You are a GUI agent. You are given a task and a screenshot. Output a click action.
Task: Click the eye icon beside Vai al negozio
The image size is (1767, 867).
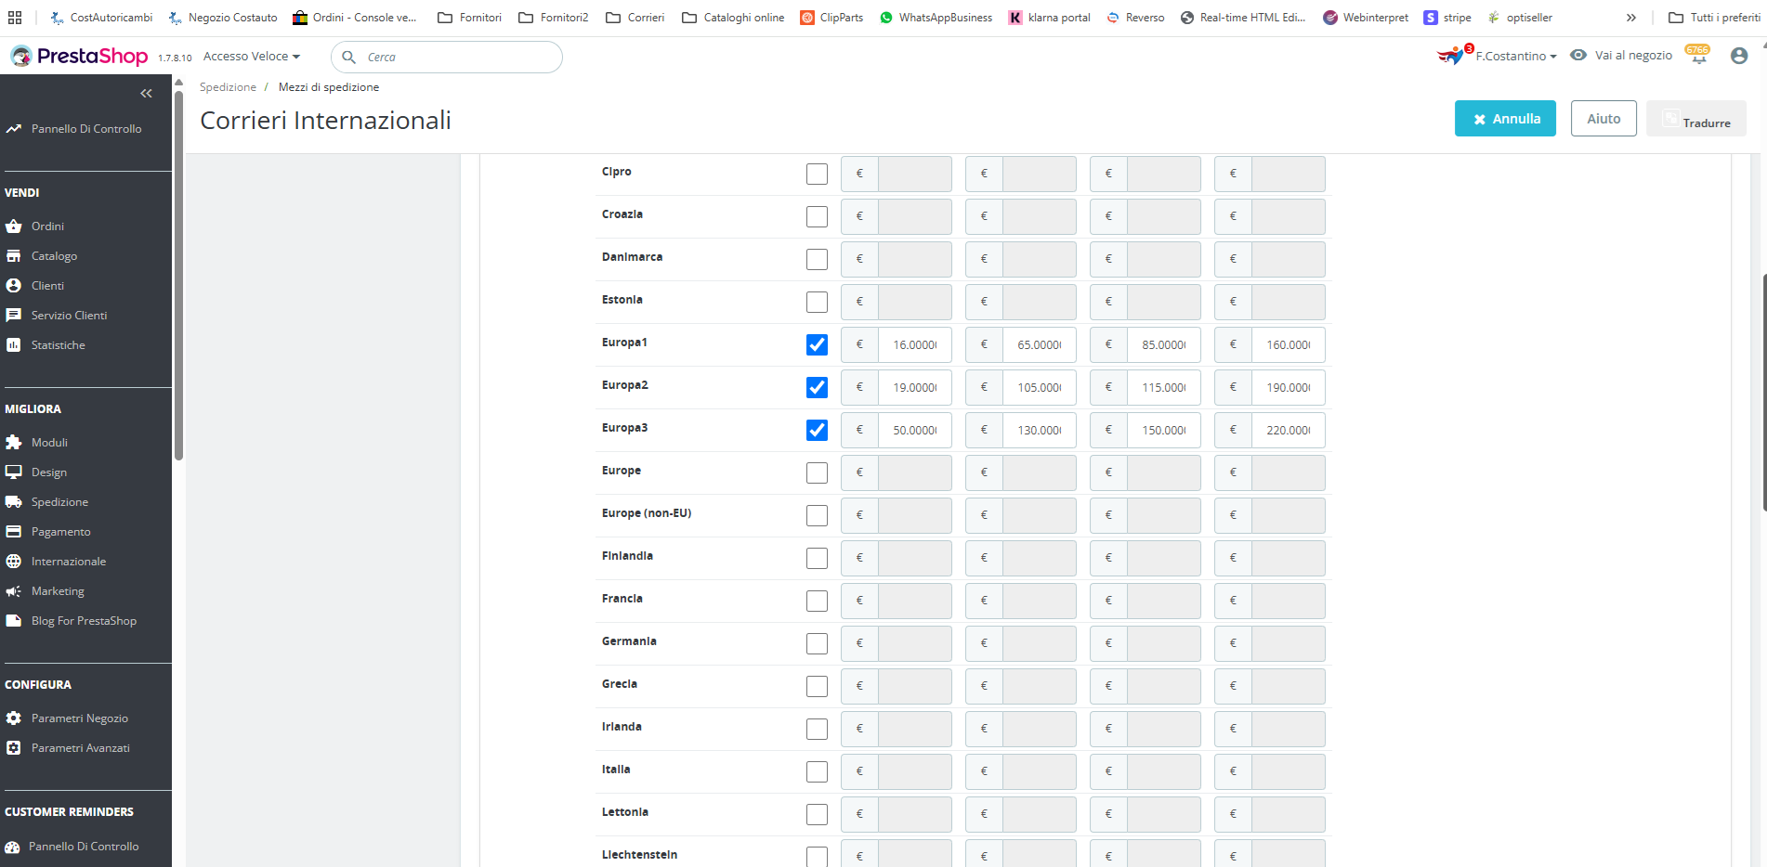(x=1578, y=56)
